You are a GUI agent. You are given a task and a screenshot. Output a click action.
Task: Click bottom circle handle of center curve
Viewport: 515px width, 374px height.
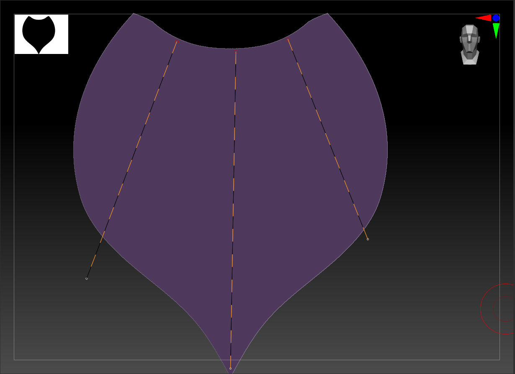(x=230, y=369)
